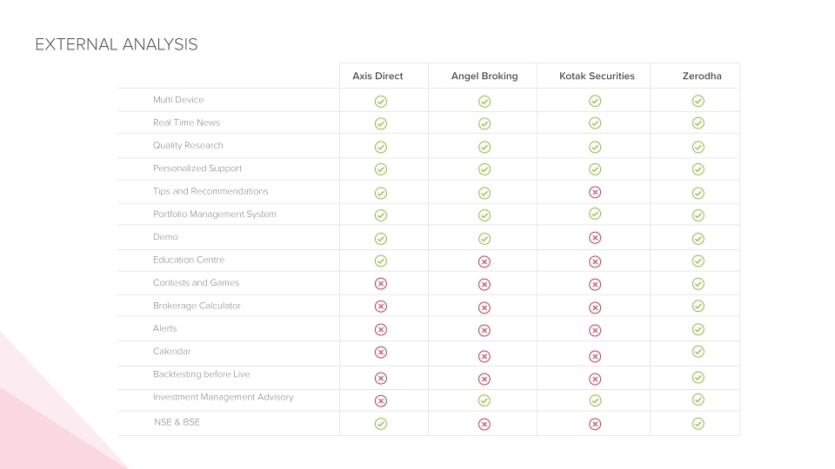Click Kotak Securities' red cross in Demo row
The image size is (835, 469).
tap(595, 238)
